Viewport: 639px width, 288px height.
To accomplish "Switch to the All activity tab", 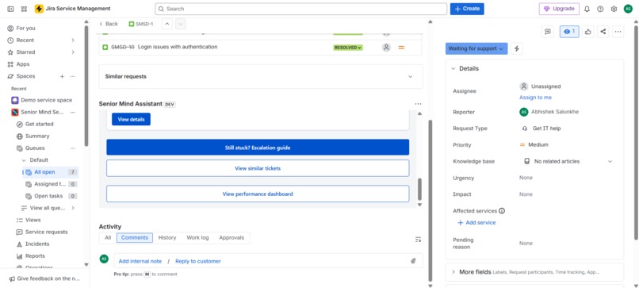I will pos(108,237).
